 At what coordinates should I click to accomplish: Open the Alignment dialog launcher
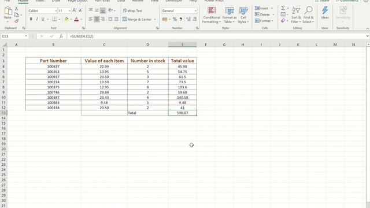click(x=157, y=28)
